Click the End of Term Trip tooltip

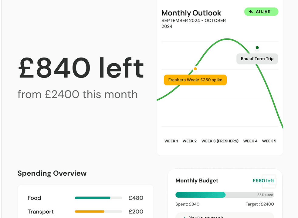[x=257, y=59]
